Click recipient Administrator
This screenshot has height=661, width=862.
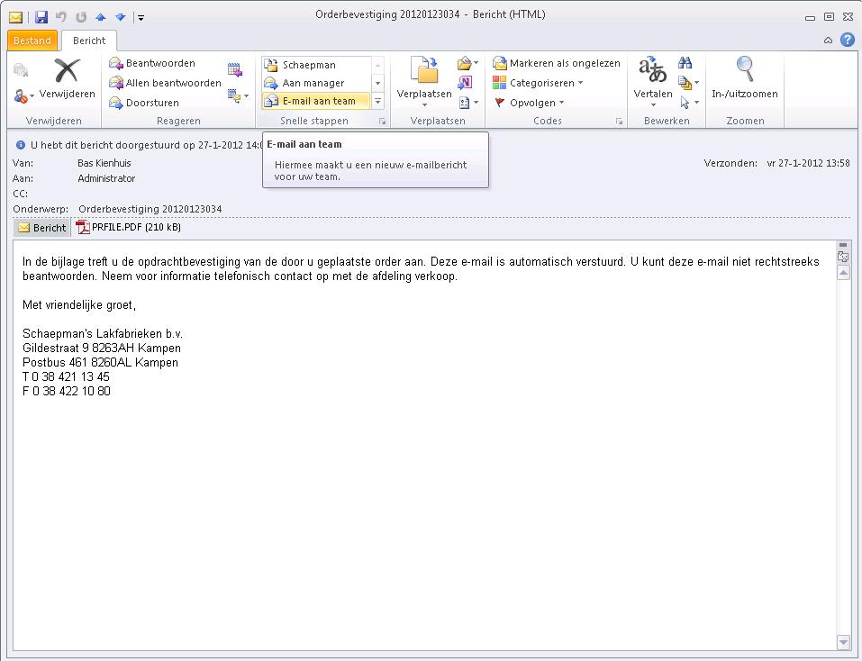(106, 178)
